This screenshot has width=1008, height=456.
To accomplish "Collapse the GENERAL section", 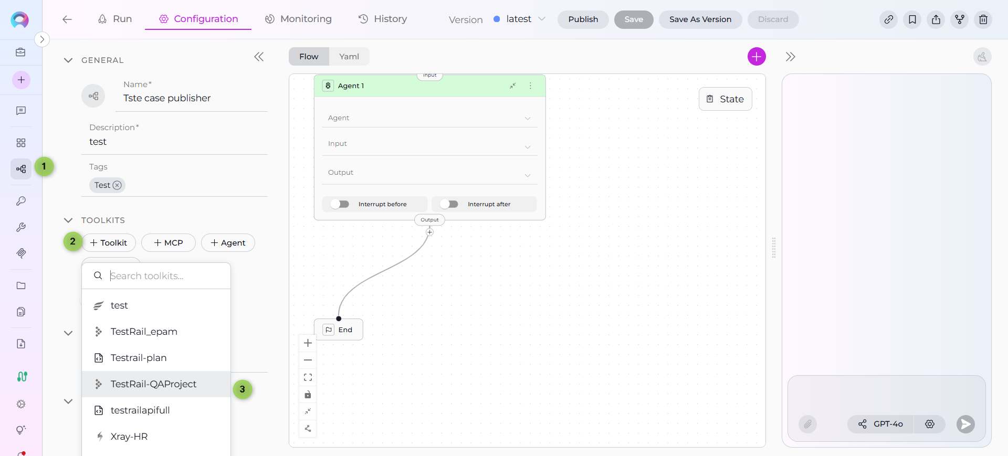I will point(68,60).
